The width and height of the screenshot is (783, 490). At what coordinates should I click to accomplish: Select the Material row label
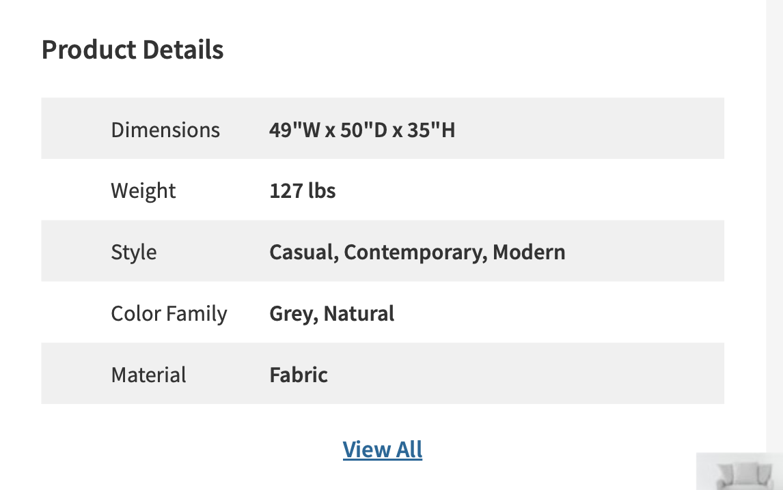[x=148, y=375]
